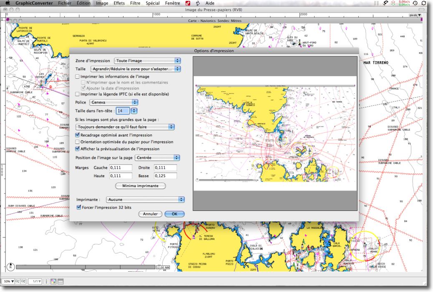433x292 pixels.
Task: Click the compass north icon on the chart
Action: pos(10,266)
